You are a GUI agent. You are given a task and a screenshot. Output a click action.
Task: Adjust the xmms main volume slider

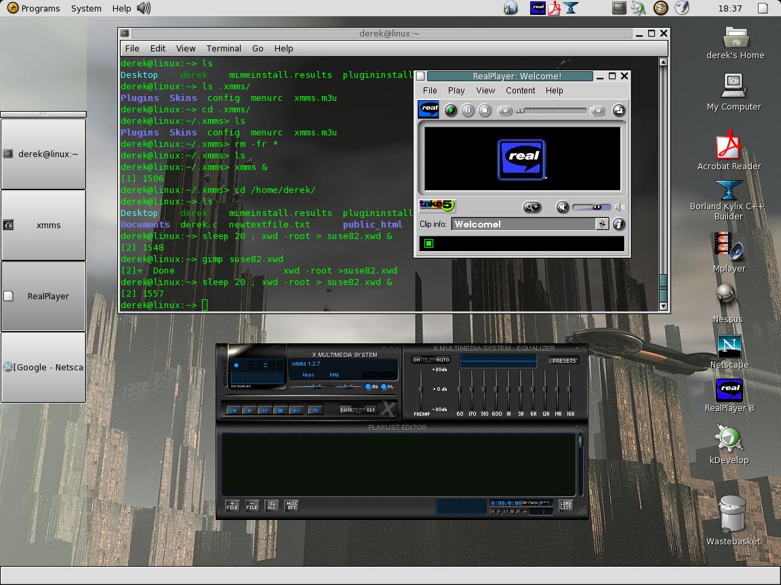click(312, 387)
